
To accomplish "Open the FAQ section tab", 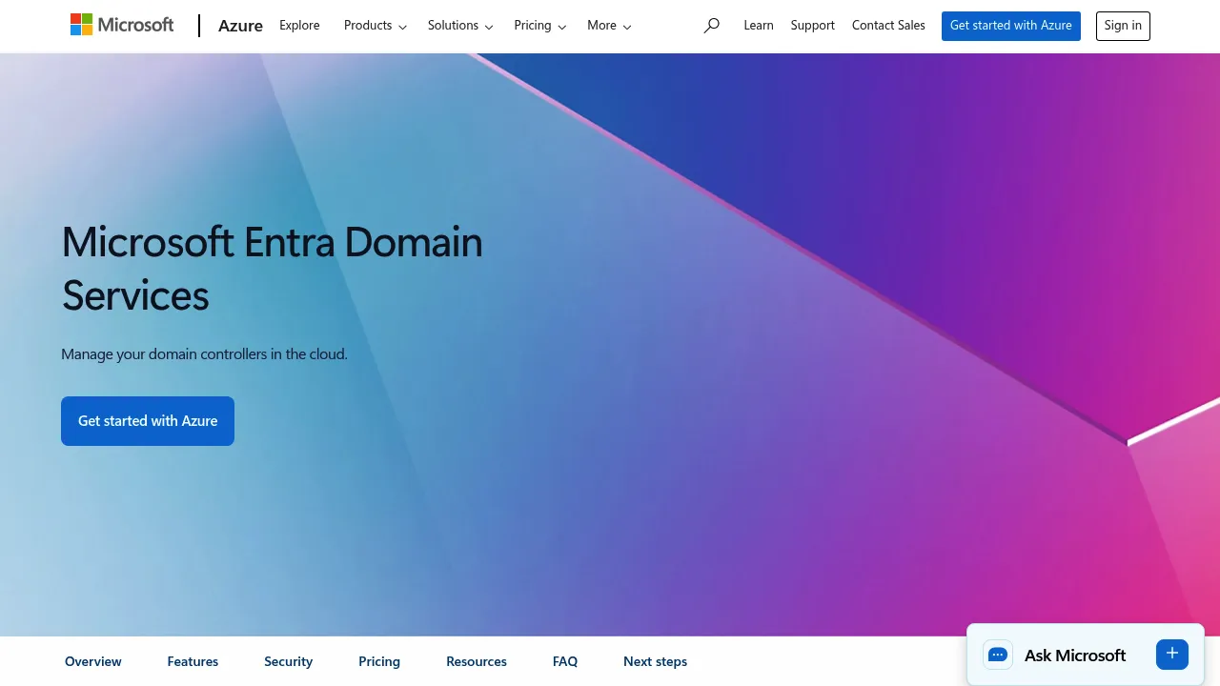I will (565, 661).
